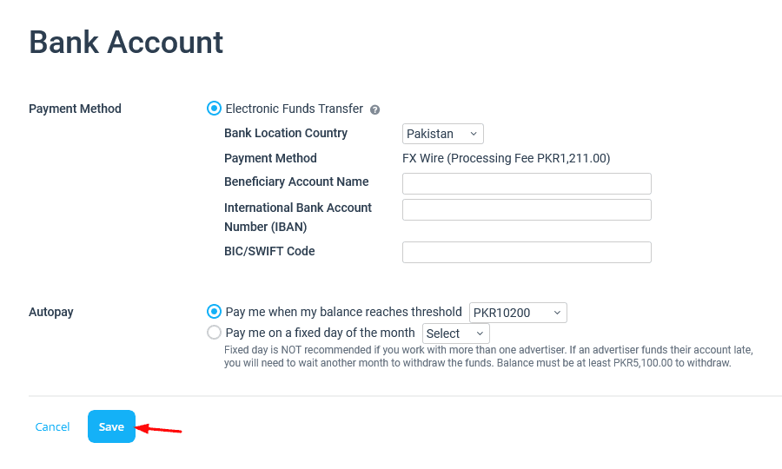Click the BIC/SWIFT Code text box
782x469 pixels.
(x=527, y=252)
